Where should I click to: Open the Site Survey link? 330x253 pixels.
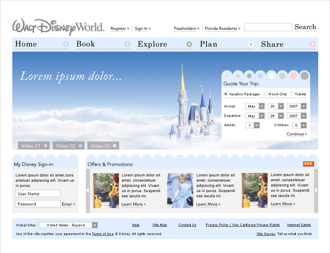pos(266,234)
